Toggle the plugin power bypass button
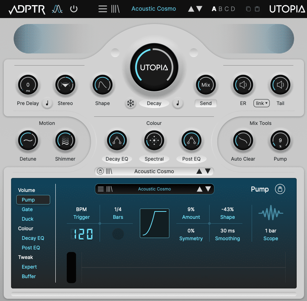This screenshot has width=307, height=301. coord(74,9)
